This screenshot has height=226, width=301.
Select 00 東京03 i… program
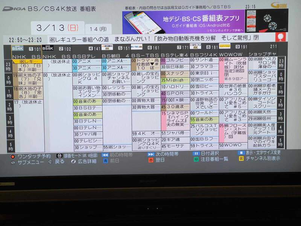(x=204, y=73)
